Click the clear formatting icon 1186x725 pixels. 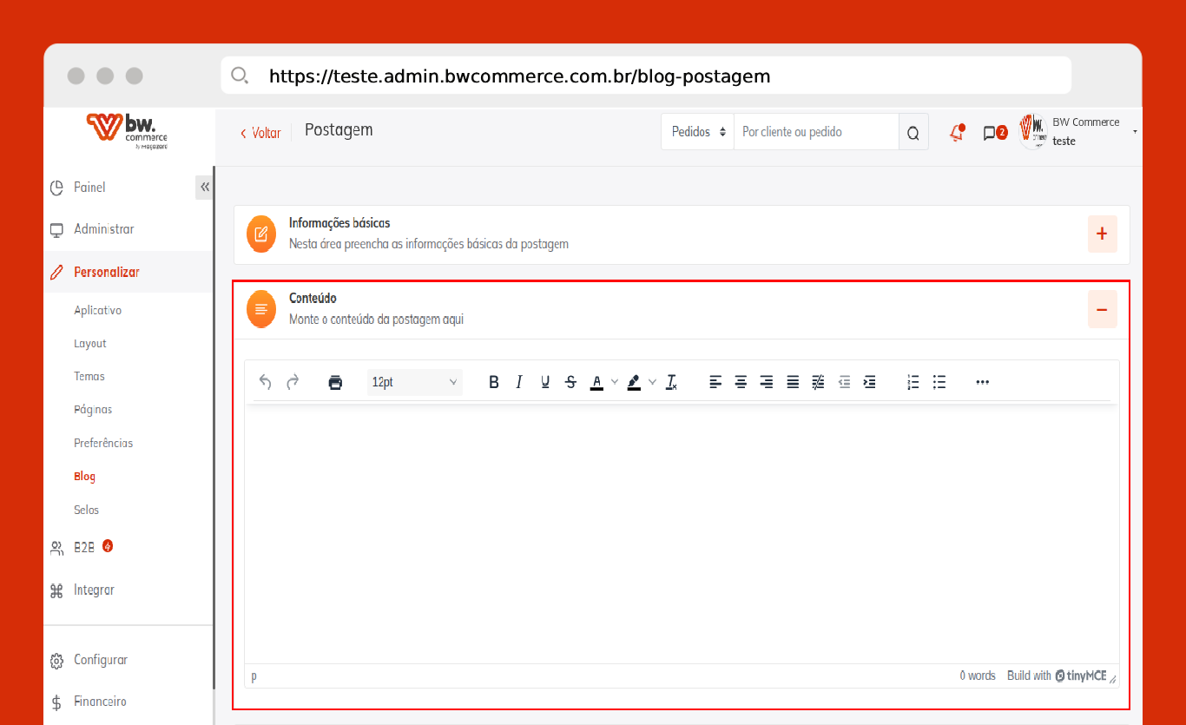pos(671,382)
